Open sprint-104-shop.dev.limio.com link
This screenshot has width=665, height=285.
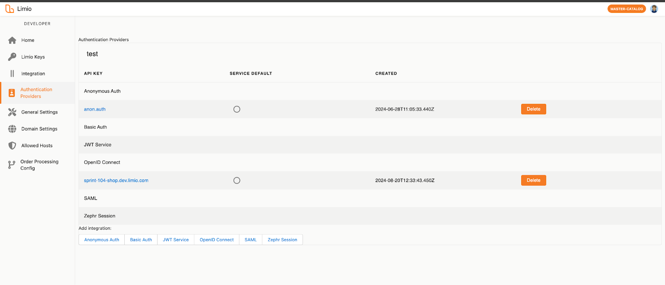[116, 180]
